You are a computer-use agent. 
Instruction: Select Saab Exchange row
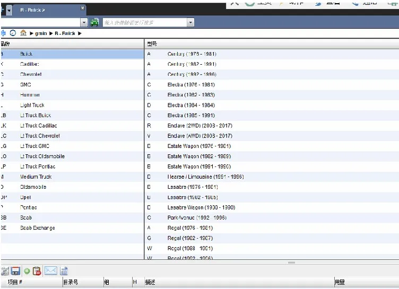click(72, 228)
